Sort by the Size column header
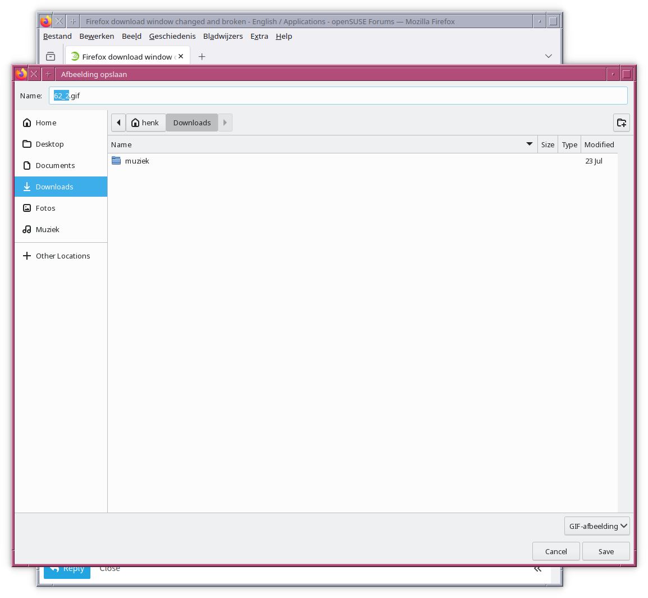Viewport: 648px width, 598px height. [x=547, y=144]
